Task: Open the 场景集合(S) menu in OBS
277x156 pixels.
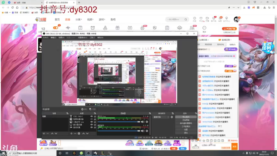Action: (83, 37)
